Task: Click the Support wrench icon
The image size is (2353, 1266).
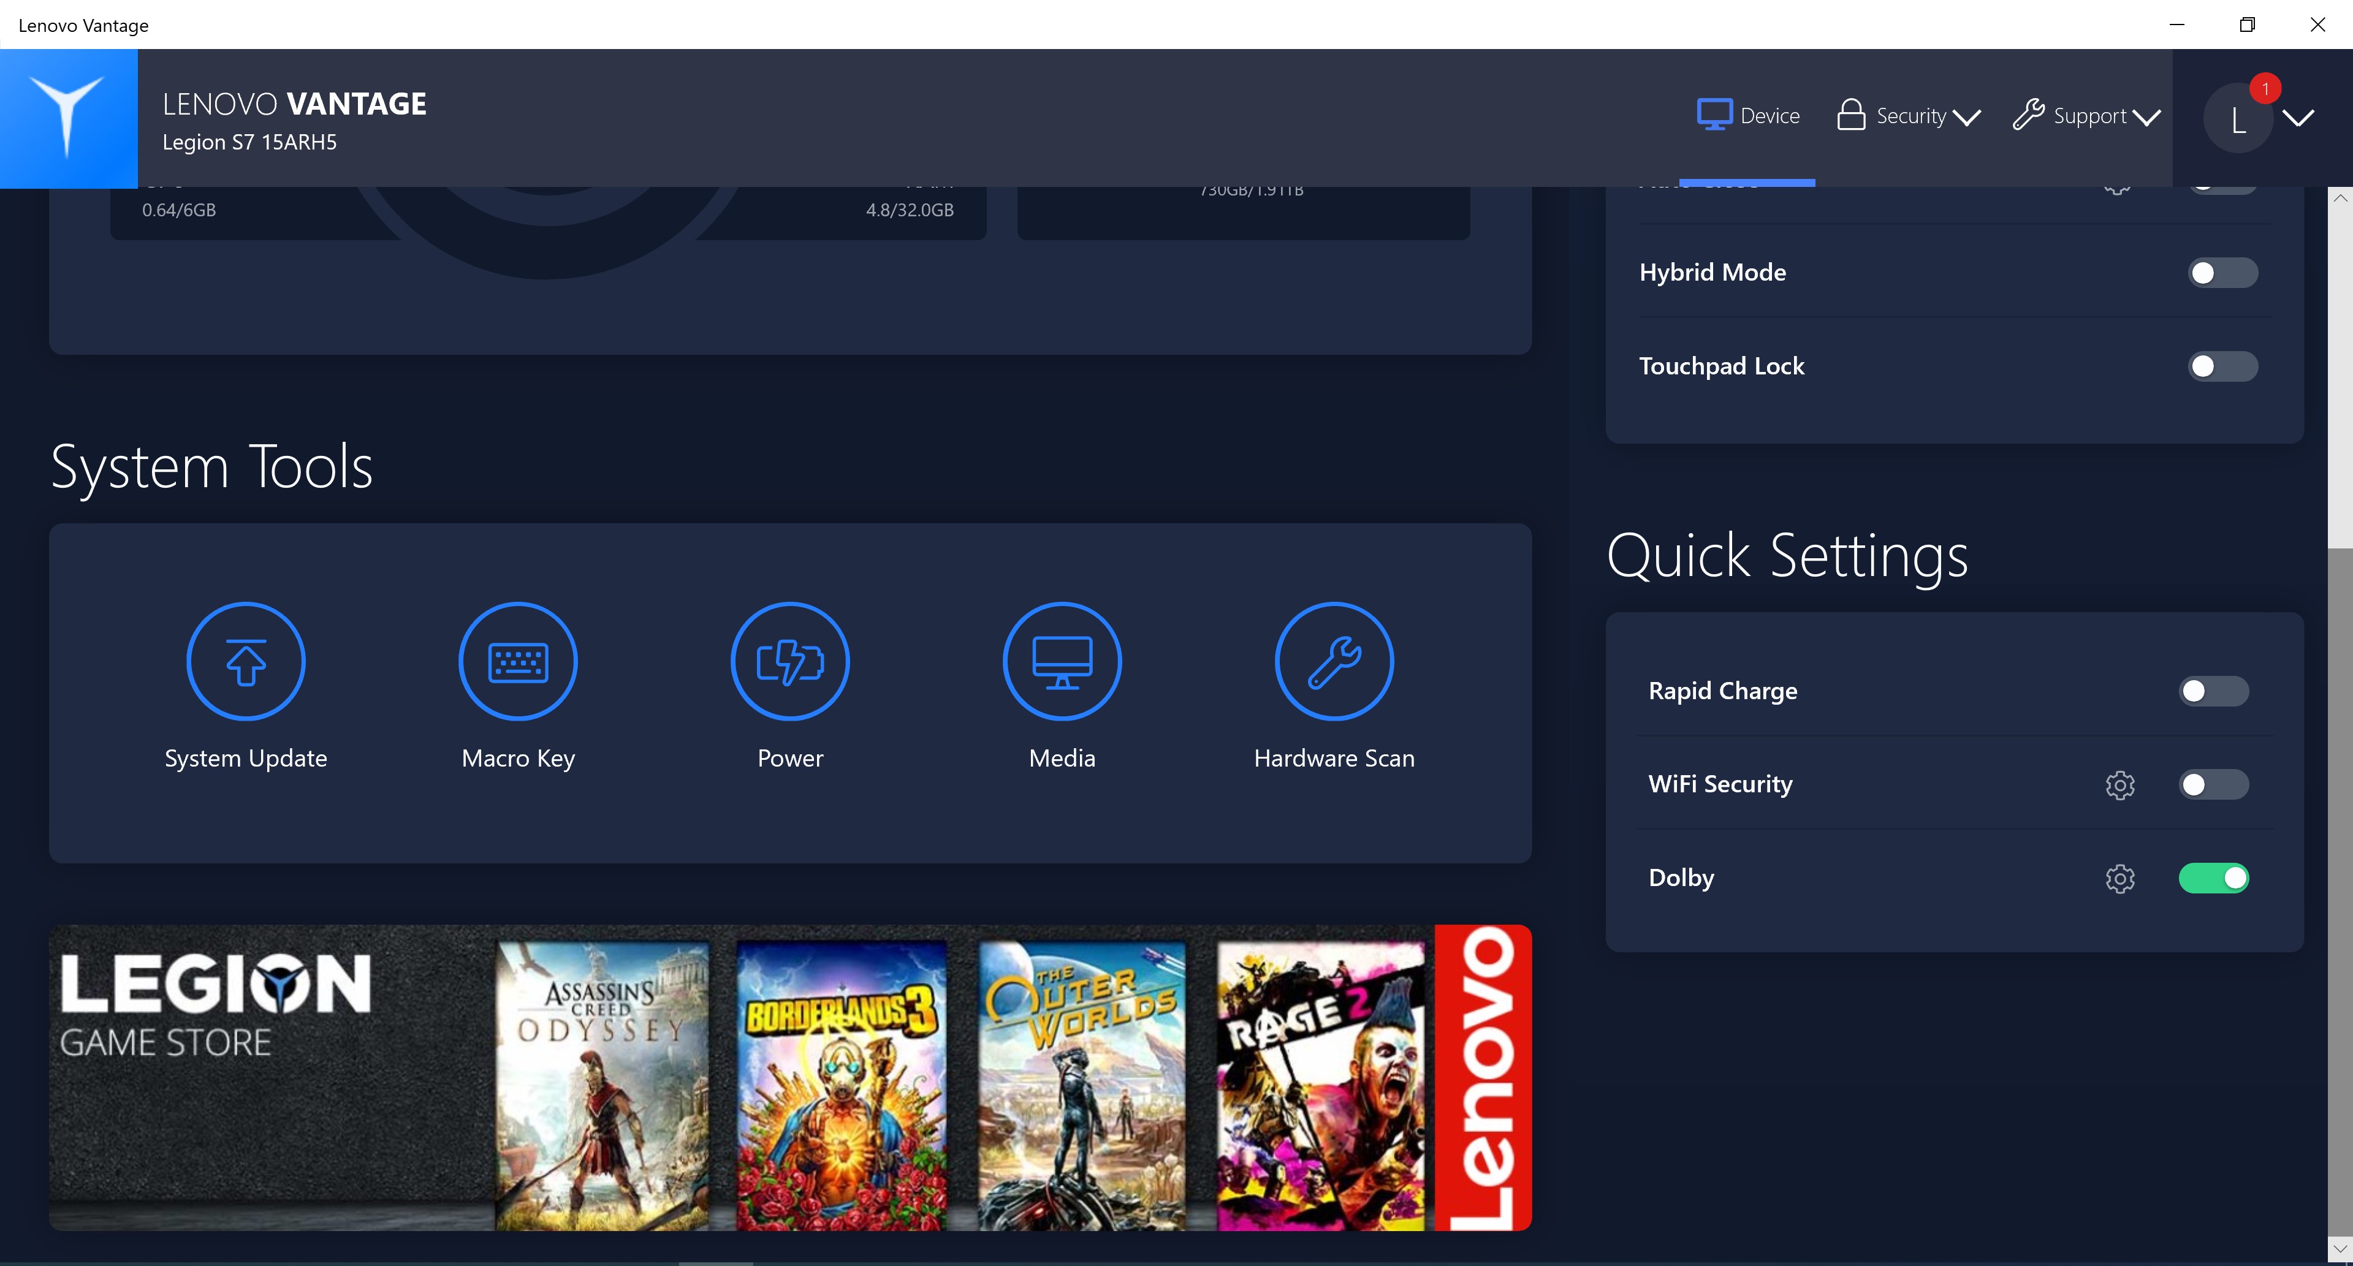Action: [2028, 115]
